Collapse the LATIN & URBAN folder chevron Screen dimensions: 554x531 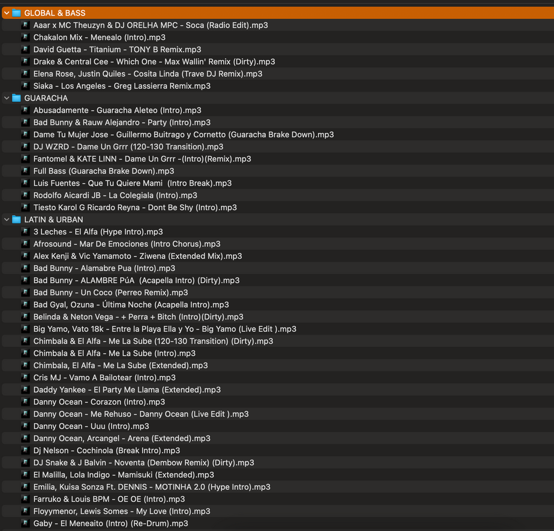tap(6, 220)
